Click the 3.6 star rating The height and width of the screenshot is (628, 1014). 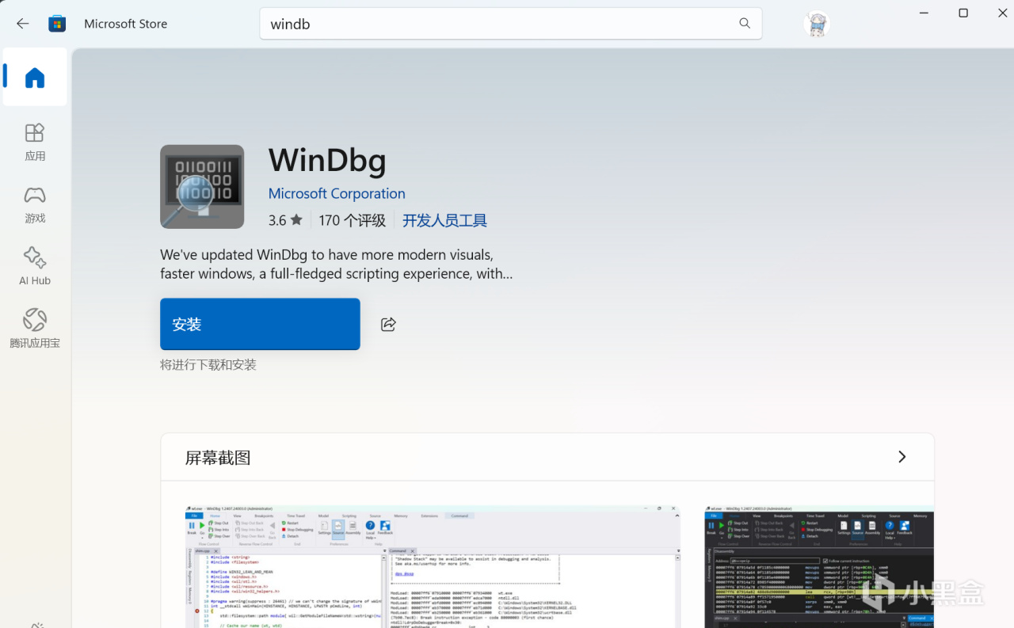pyautogui.click(x=285, y=220)
